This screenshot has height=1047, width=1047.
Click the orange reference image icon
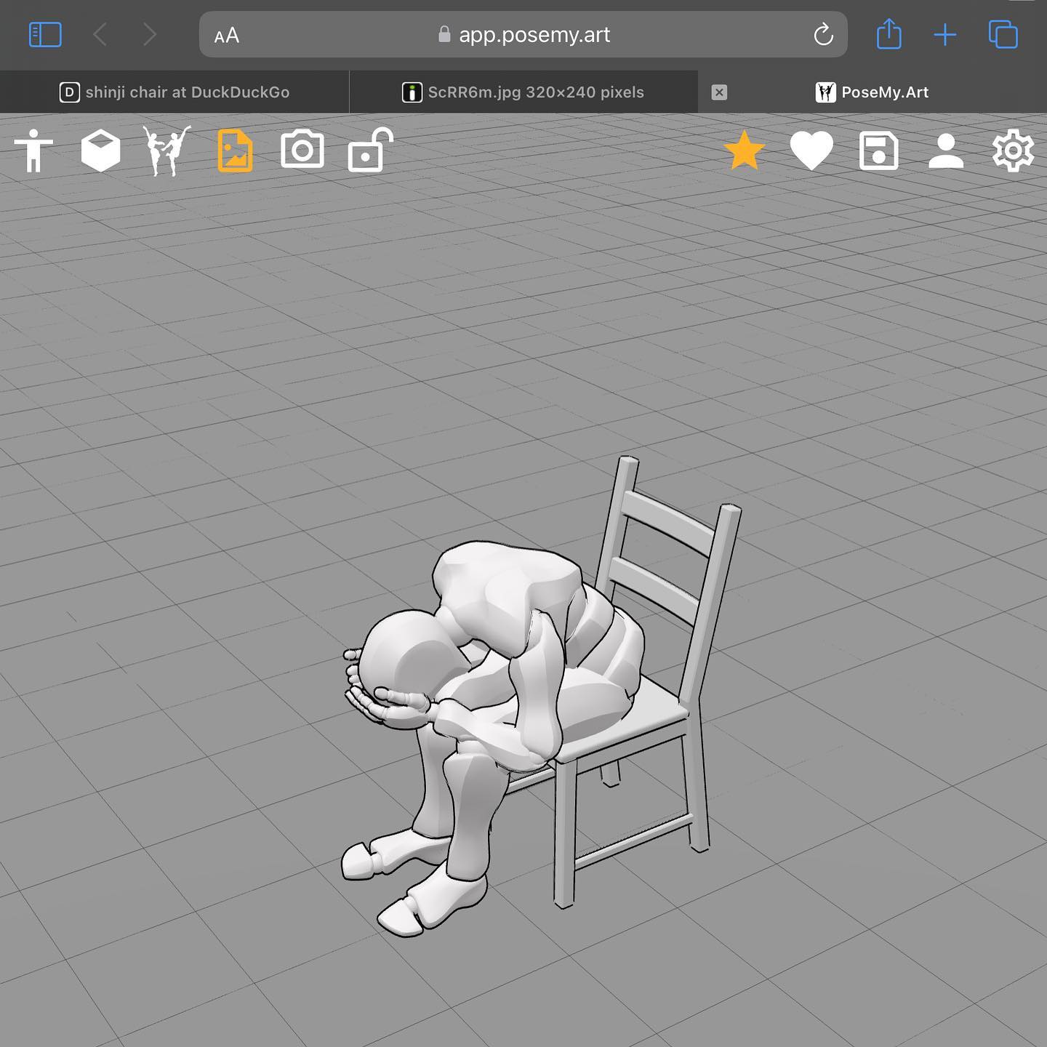click(x=235, y=151)
